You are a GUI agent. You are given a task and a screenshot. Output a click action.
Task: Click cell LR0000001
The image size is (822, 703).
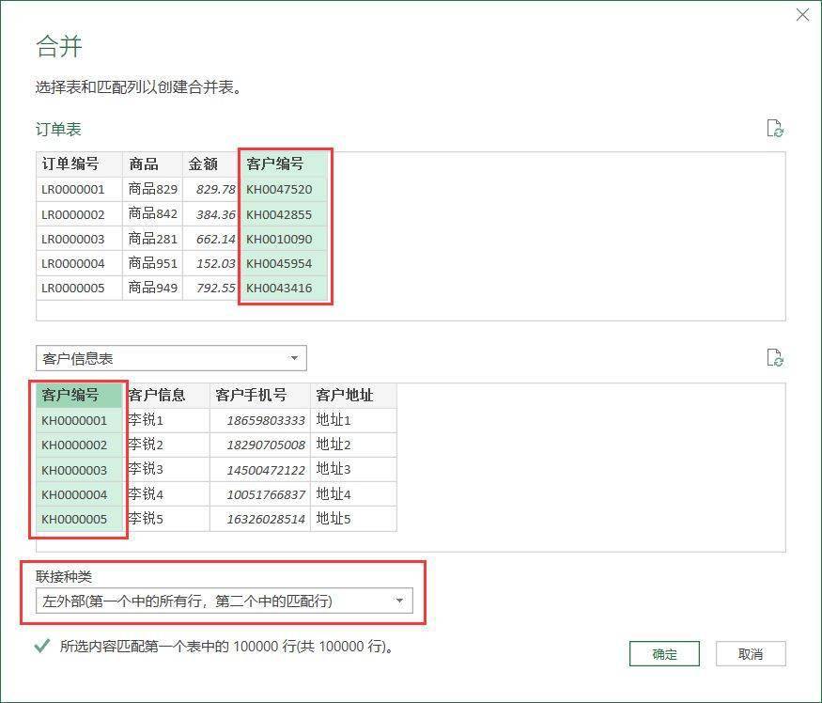pos(79,190)
